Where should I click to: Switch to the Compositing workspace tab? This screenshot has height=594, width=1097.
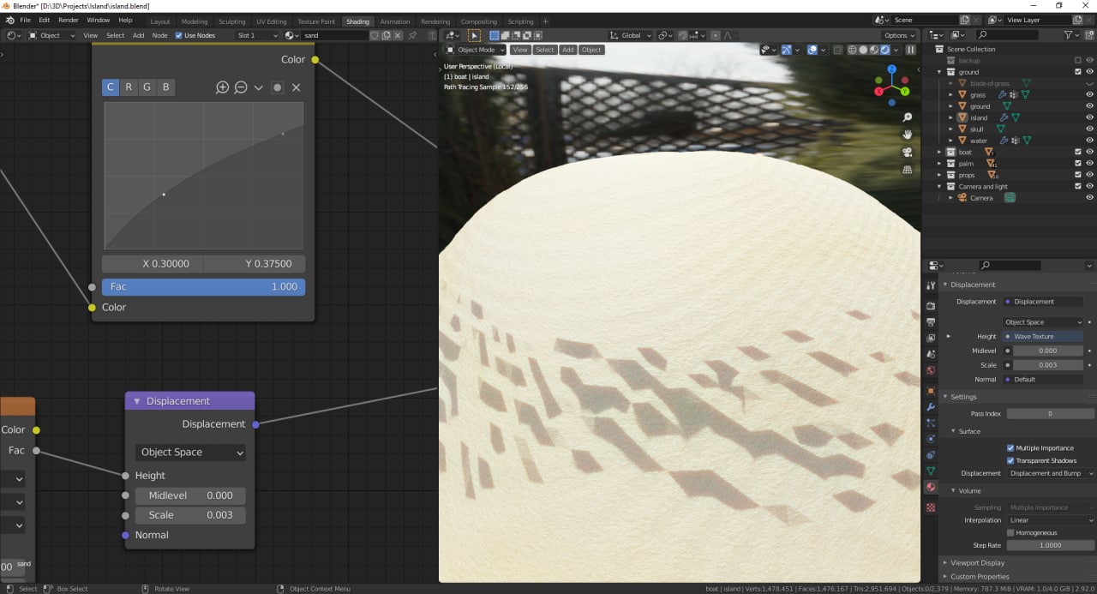[478, 21]
